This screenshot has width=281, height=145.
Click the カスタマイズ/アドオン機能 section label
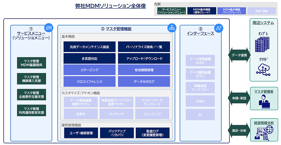(81, 93)
